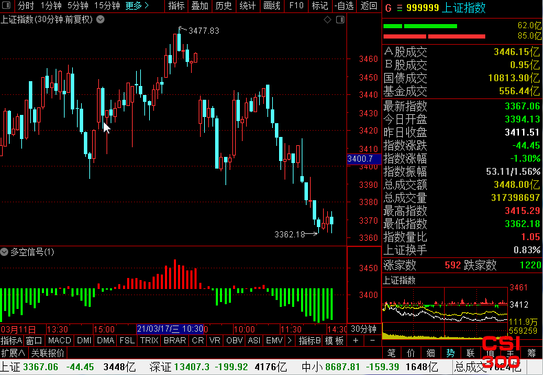543x375 pixels.
Task: Select the 笔 tab in side panel
Action: coord(391,353)
